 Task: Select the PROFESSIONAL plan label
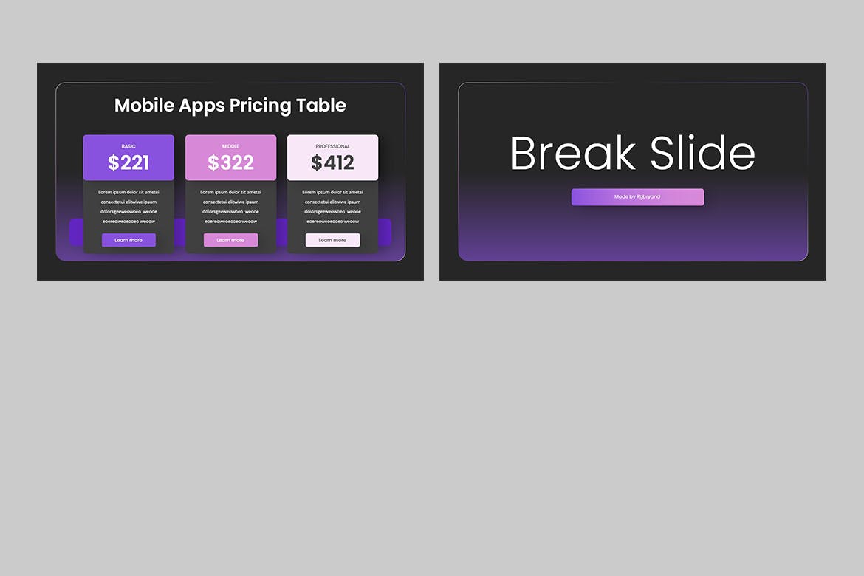coord(332,146)
